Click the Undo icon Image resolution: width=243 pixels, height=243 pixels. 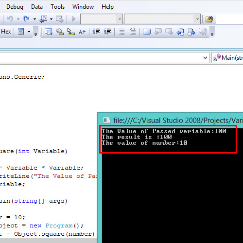pos(10,19)
